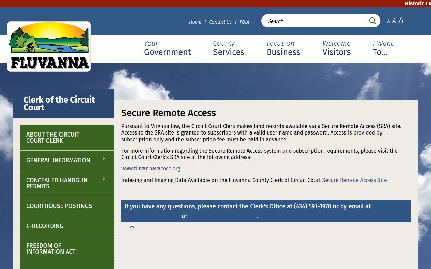Open the County Services menu
Viewport: 431px width, 269px height.
(229, 48)
